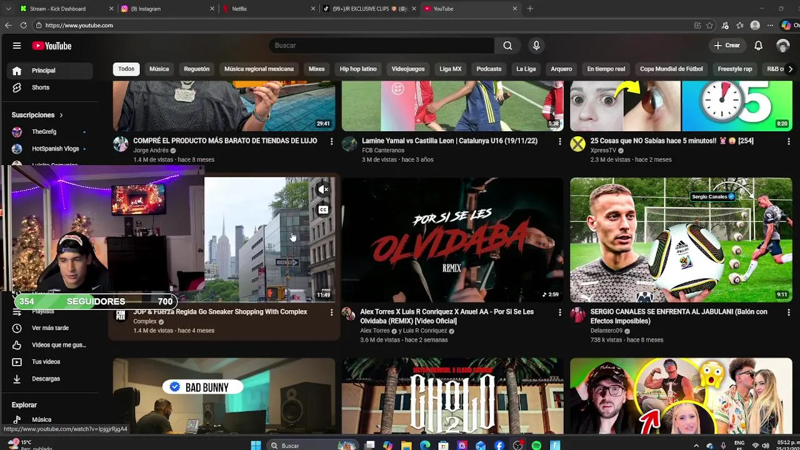This screenshot has height=450, width=800.
Task: Start voice search with the microphone
Action: (536, 46)
